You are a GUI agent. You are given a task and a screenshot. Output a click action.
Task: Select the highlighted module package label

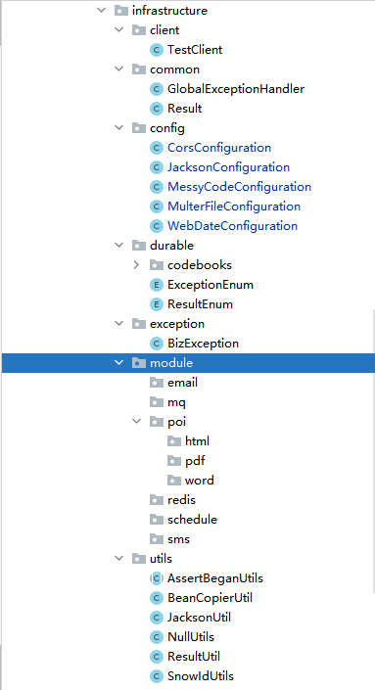click(x=171, y=362)
